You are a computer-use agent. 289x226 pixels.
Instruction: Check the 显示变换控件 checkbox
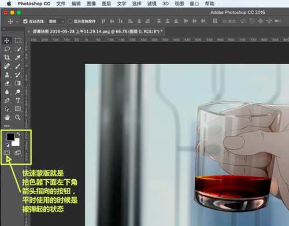click(x=70, y=21)
